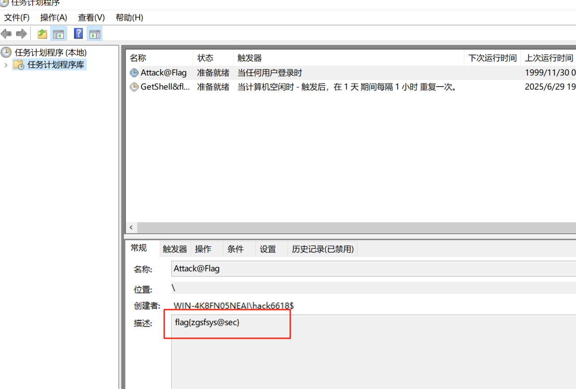Sort by the 触发器 column header
The image size is (576, 389).
(349, 58)
